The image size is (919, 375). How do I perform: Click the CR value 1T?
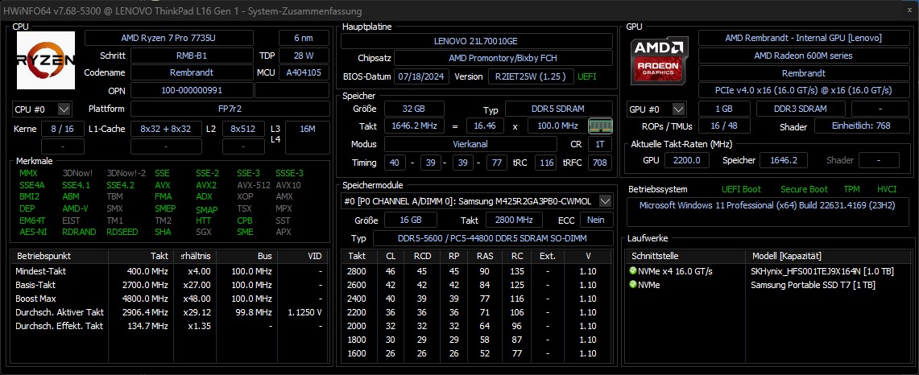pos(599,144)
